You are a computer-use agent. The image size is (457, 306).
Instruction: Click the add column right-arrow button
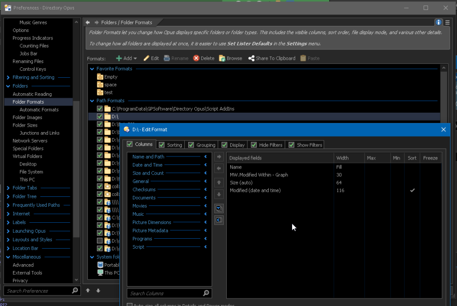pos(219,157)
